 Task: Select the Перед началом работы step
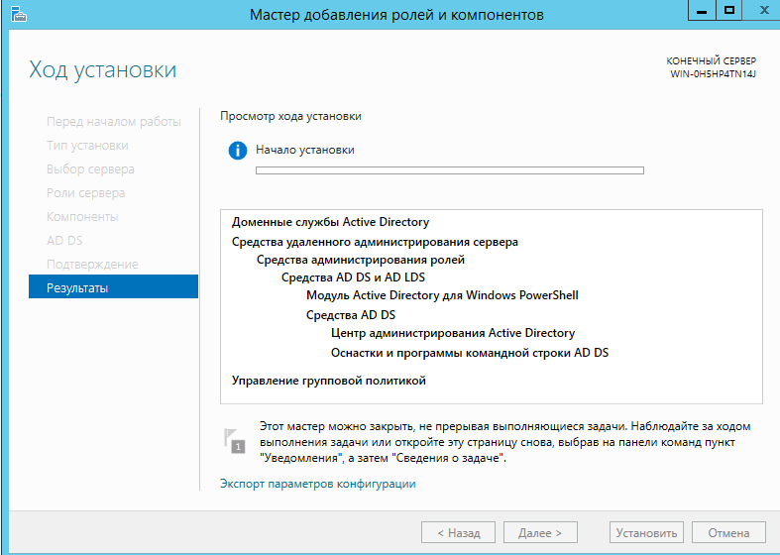[114, 122]
